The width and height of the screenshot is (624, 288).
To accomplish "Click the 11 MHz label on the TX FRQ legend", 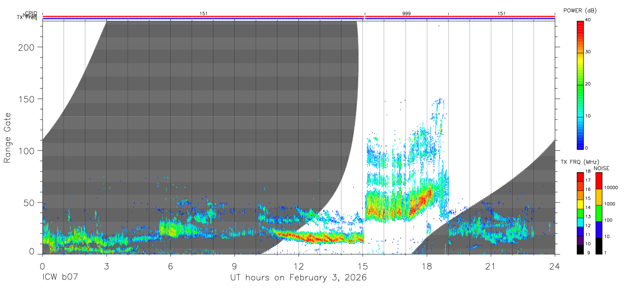I will point(587,235).
